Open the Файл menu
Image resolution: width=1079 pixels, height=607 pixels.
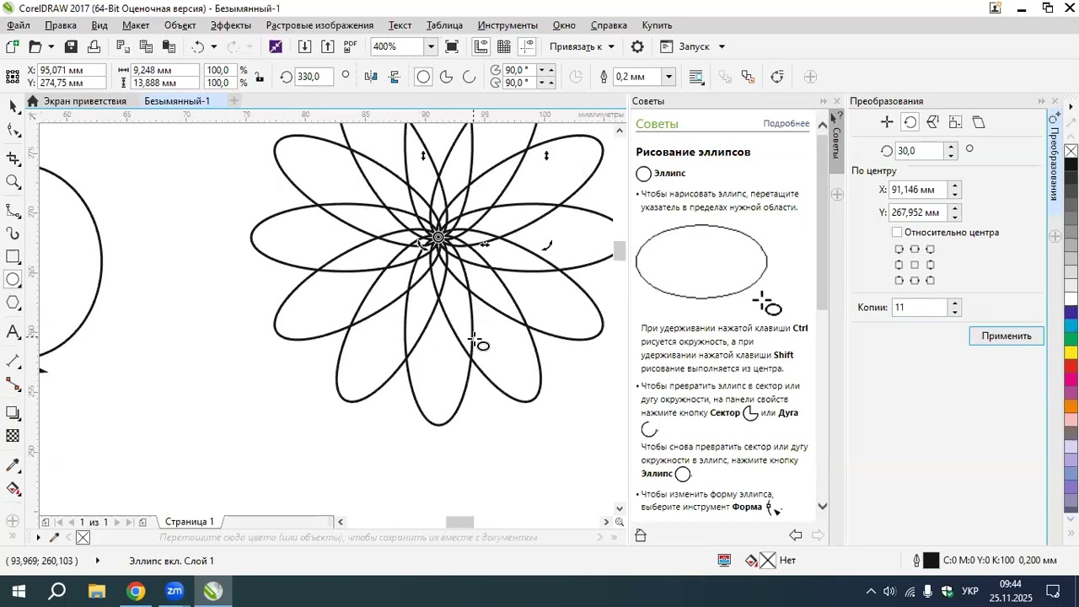(x=18, y=25)
